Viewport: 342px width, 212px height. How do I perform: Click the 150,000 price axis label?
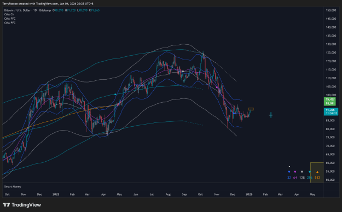[331, 10]
